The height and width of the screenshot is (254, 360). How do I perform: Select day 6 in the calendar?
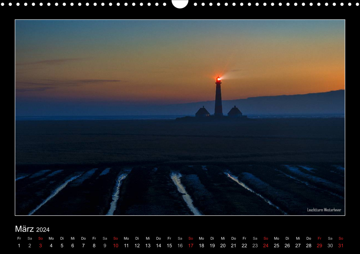(73, 246)
